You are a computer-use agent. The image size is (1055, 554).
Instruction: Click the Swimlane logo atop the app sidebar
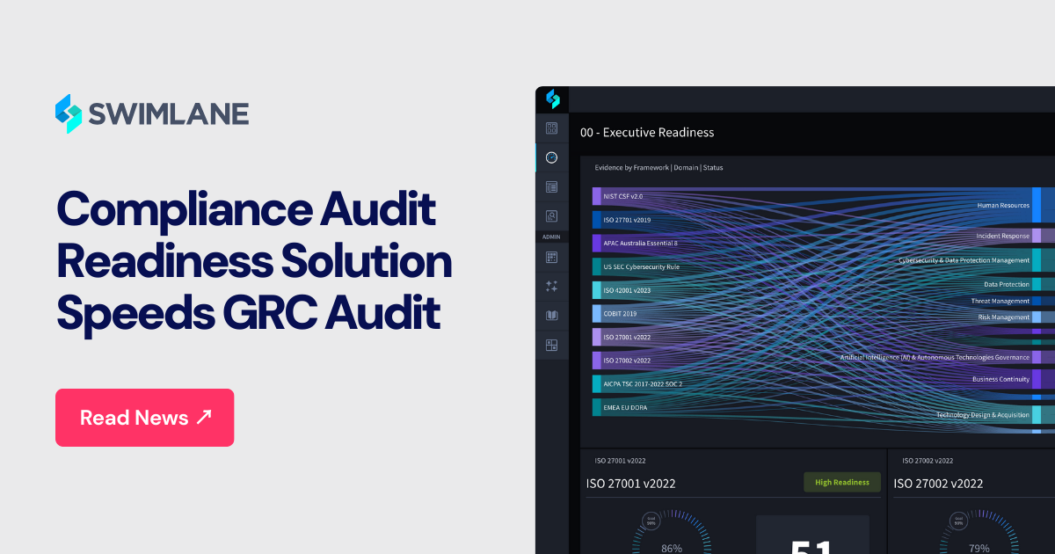coord(552,98)
